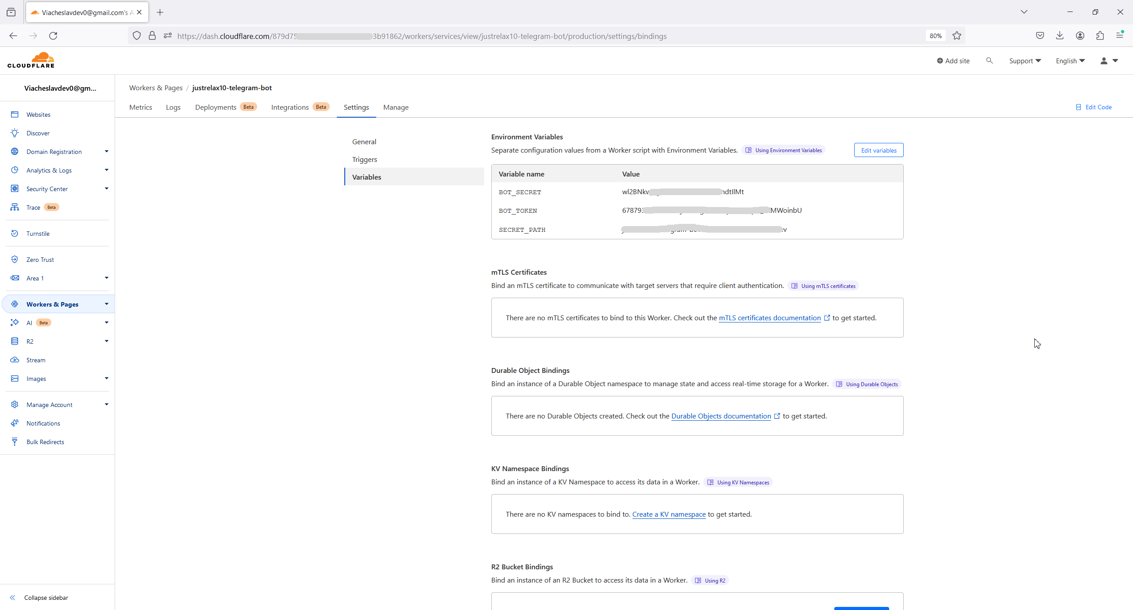
Task: Open the search magnifier icon in header
Action: (989, 61)
